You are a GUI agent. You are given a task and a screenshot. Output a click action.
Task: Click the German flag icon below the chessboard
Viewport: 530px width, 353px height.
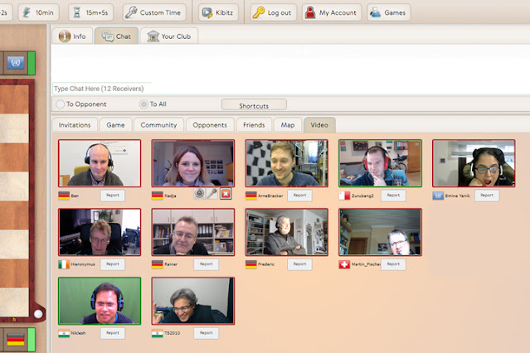coord(16,340)
